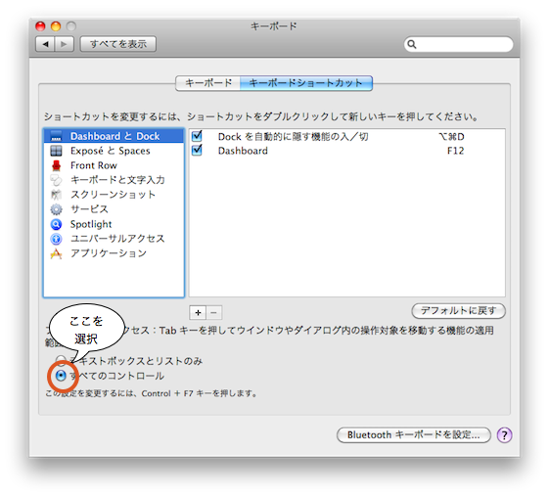Select アプリケーション in the list
This screenshot has height=497, width=549.
coord(114,253)
